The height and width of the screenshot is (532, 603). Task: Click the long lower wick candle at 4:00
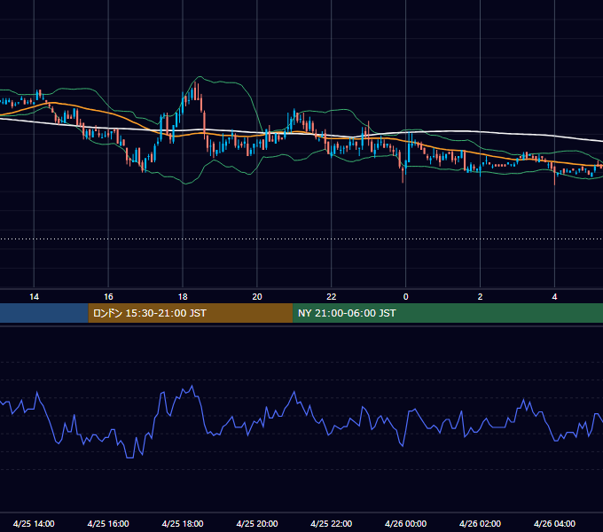pyautogui.click(x=554, y=175)
